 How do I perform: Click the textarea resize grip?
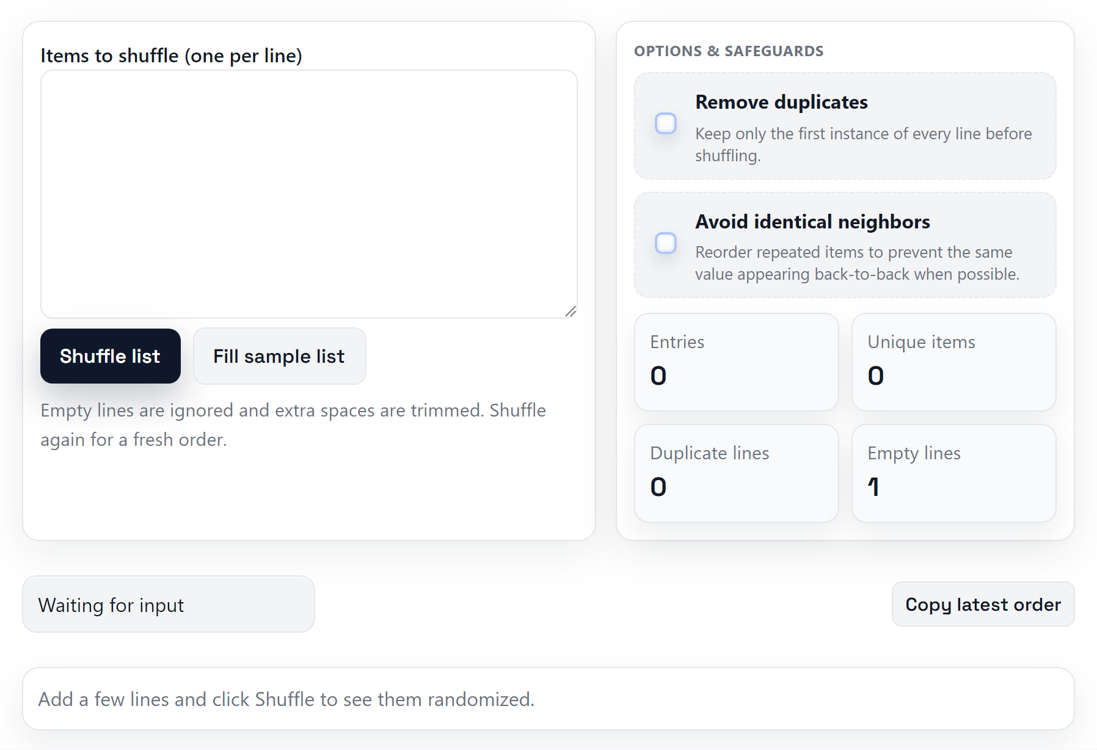[571, 313]
